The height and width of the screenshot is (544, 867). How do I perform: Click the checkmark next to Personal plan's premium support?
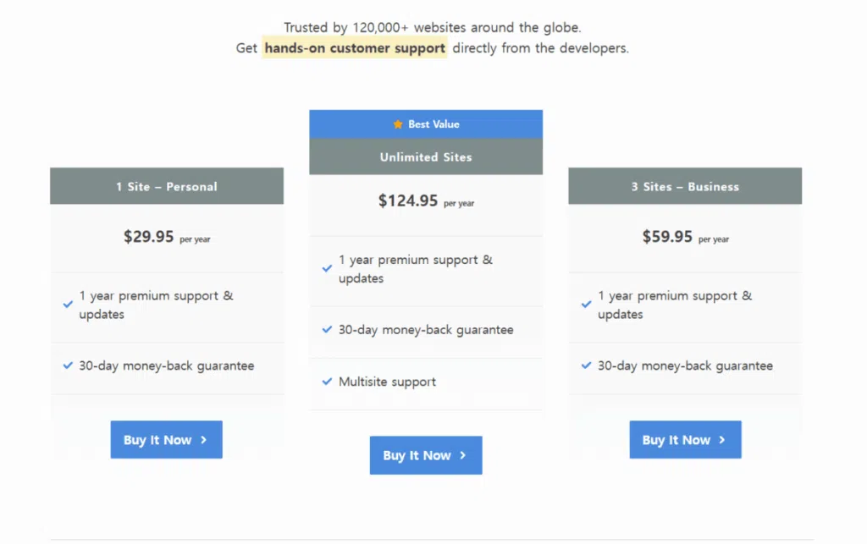pyautogui.click(x=68, y=303)
